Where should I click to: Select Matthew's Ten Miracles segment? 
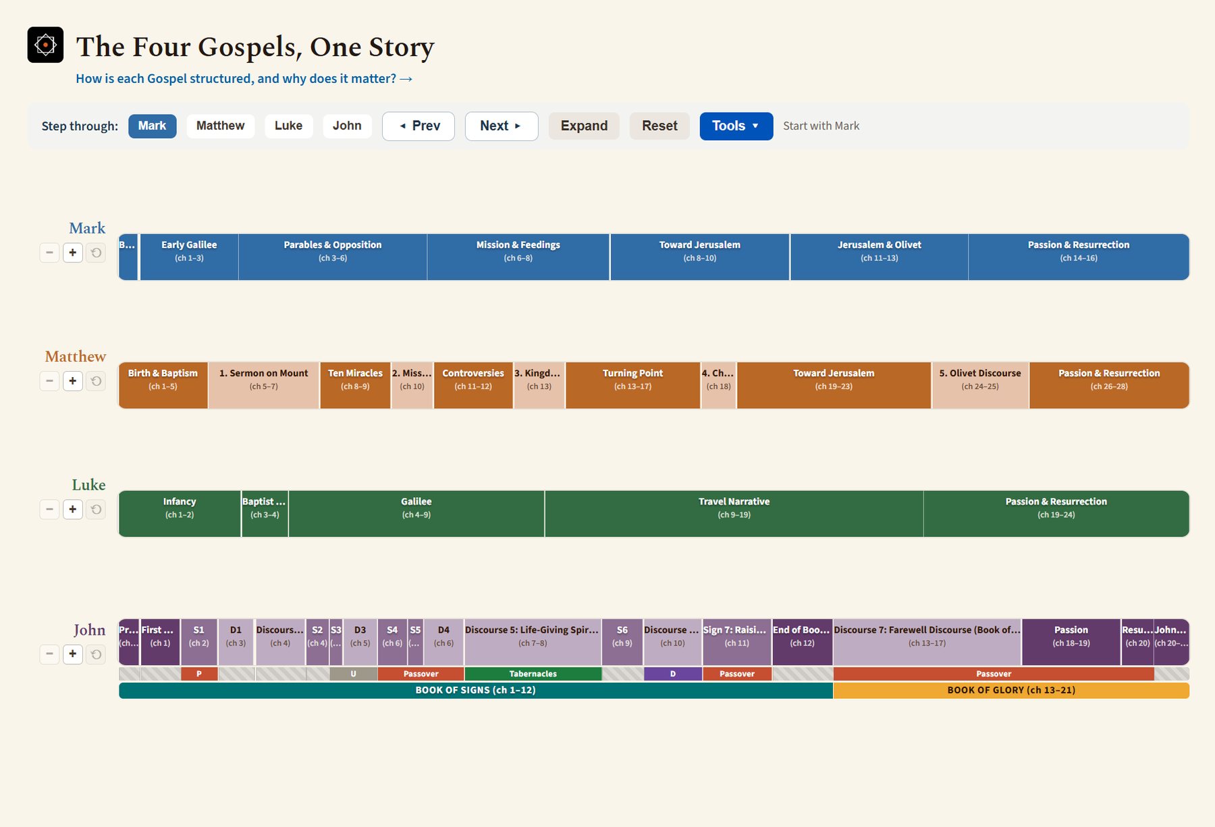click(x=355, y=385)
